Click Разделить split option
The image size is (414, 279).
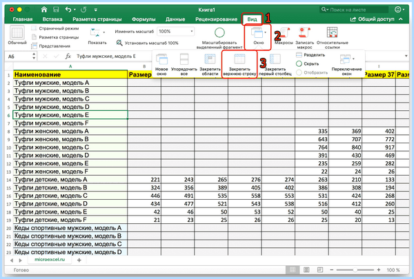click(x=310, y=55)
